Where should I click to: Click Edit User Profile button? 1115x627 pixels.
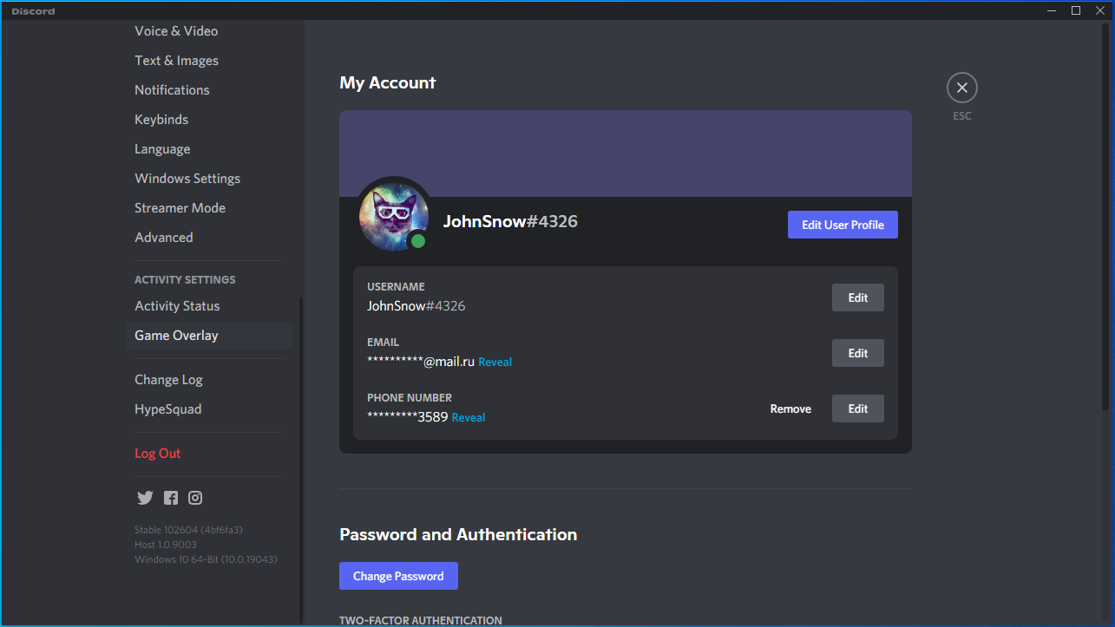point(843,225)
